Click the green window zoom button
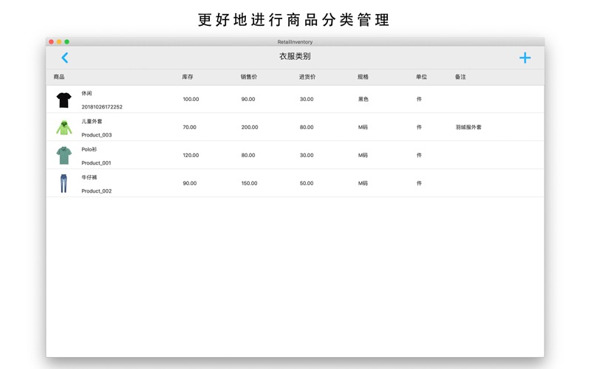The height and width of the screenshot is (369, 591). coord(67,42)
